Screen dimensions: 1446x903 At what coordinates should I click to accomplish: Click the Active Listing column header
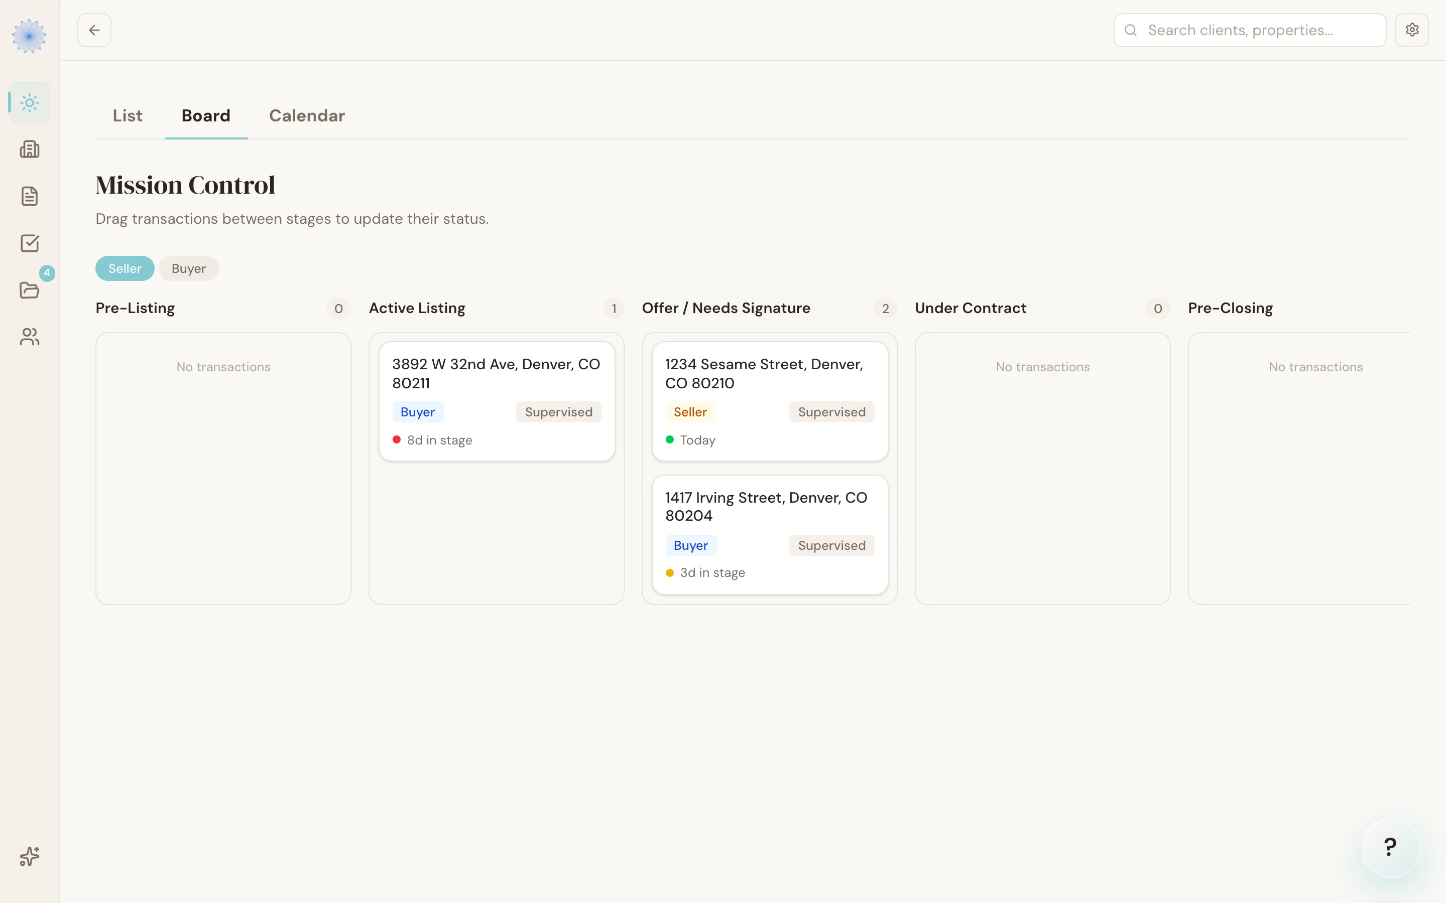pyautogui.click(x=417, y=308)
